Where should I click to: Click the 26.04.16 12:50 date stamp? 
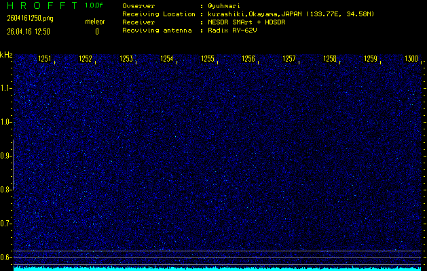click(x=30, y=31)
